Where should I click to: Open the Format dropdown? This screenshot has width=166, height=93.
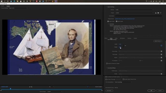(134, 10)
